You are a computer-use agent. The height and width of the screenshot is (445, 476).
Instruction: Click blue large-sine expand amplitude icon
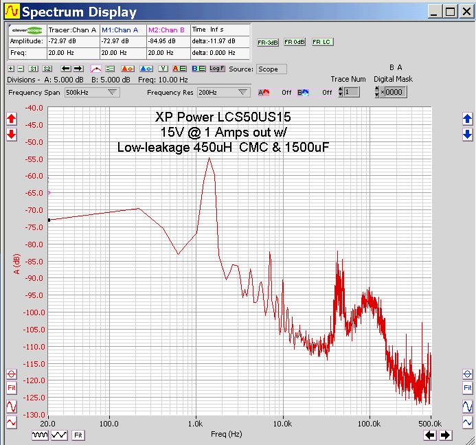tap(468, 406)
